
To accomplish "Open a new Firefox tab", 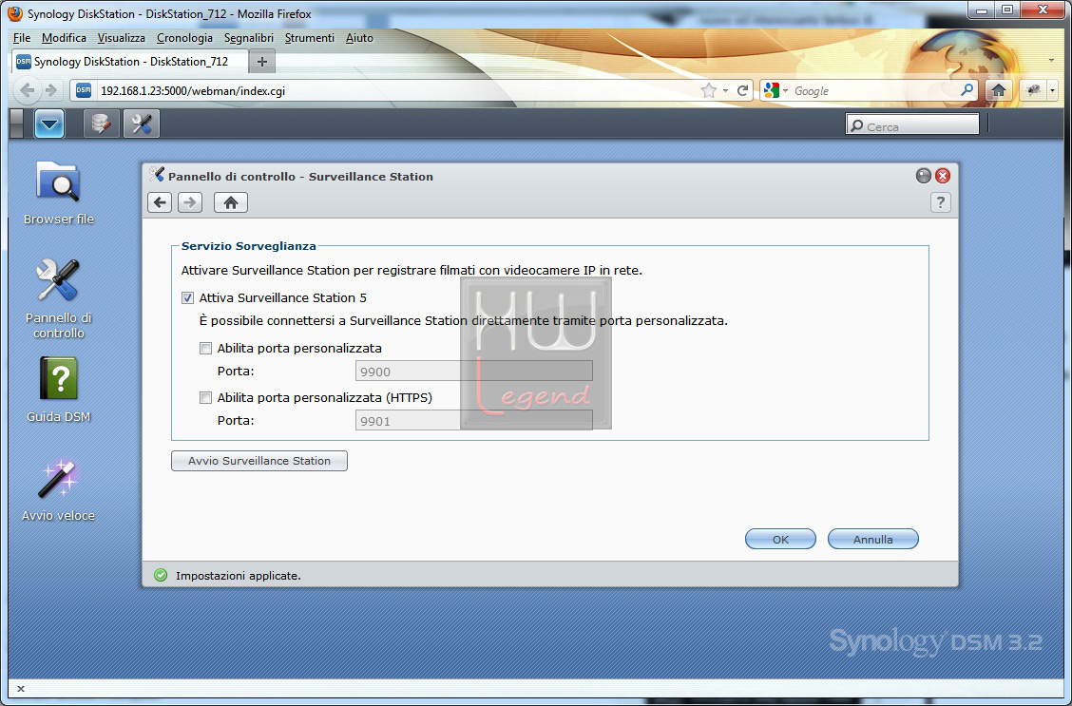I will point(262,62).
